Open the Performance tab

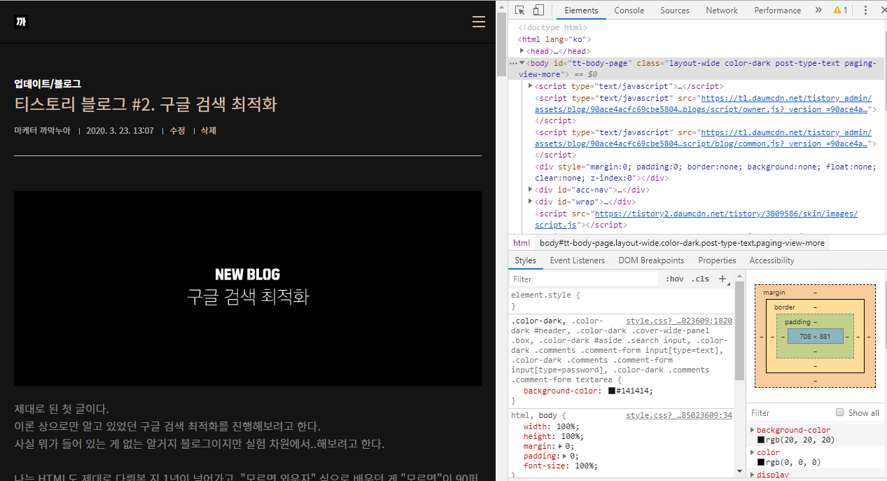coord(777,10)
